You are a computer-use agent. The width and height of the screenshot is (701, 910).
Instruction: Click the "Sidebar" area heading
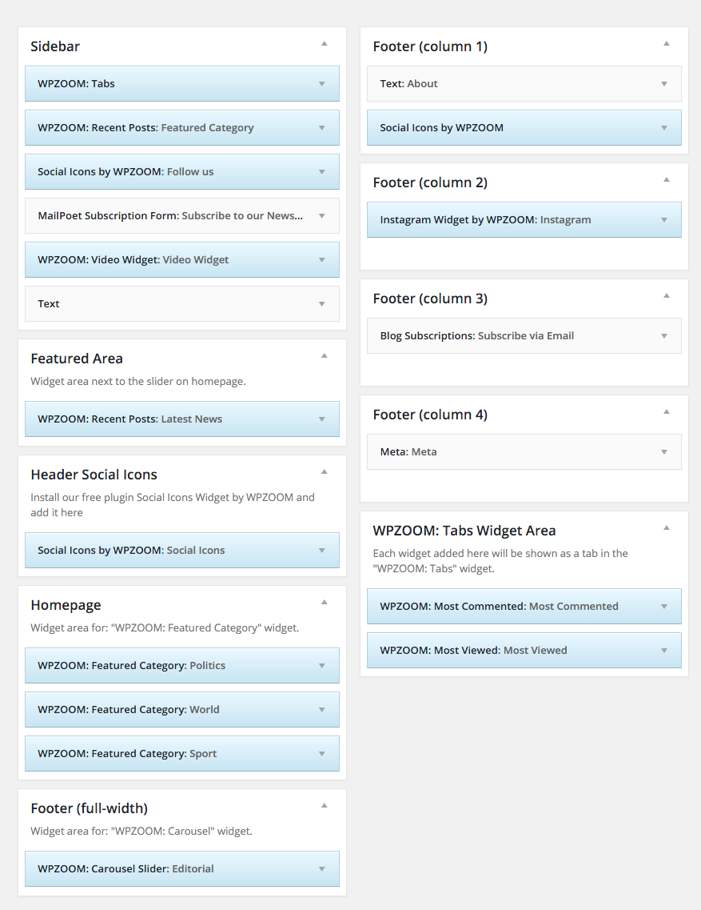[x=55, y=46]
